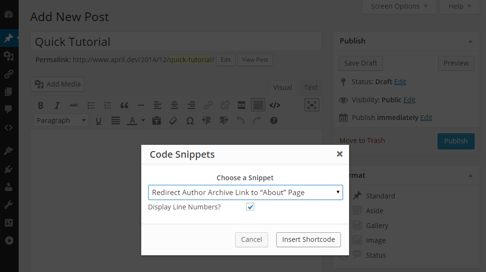Click the blue Publish button
The width and height of the screenshot is (486, 272).
click(x=456, y=141)
